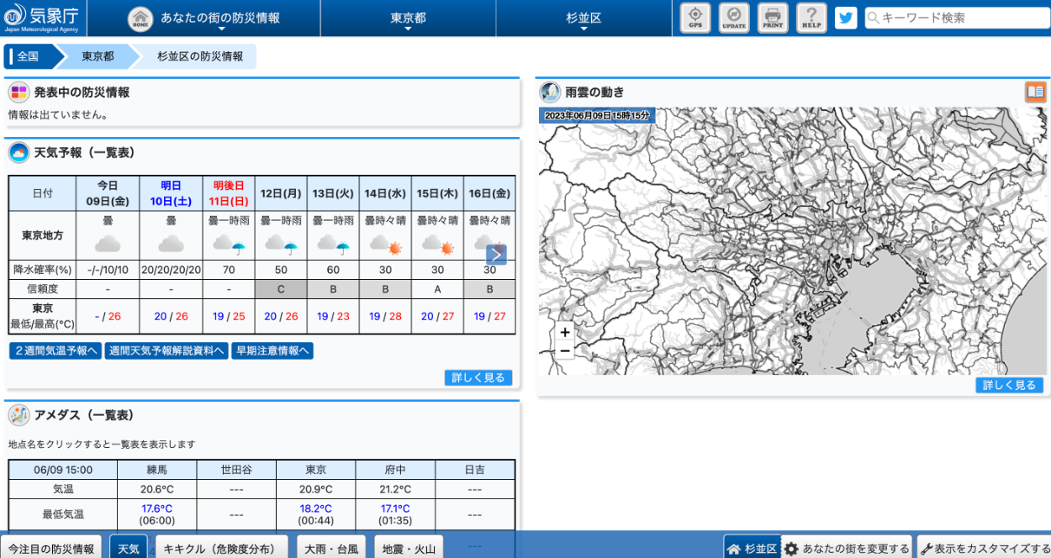Open the HELP question mark icon
Image resolution: width=1051 pixels, height=558 pixels.
pyautogui.click(x=811, y=18)
